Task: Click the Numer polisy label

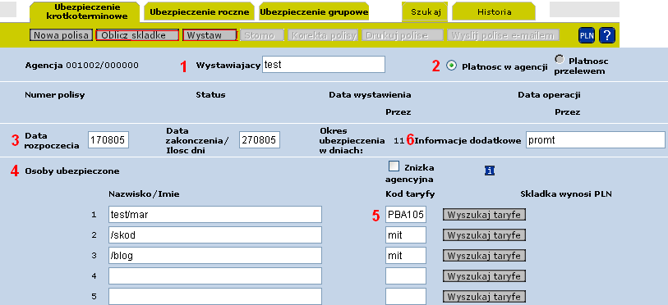Action: click(55, 95)
